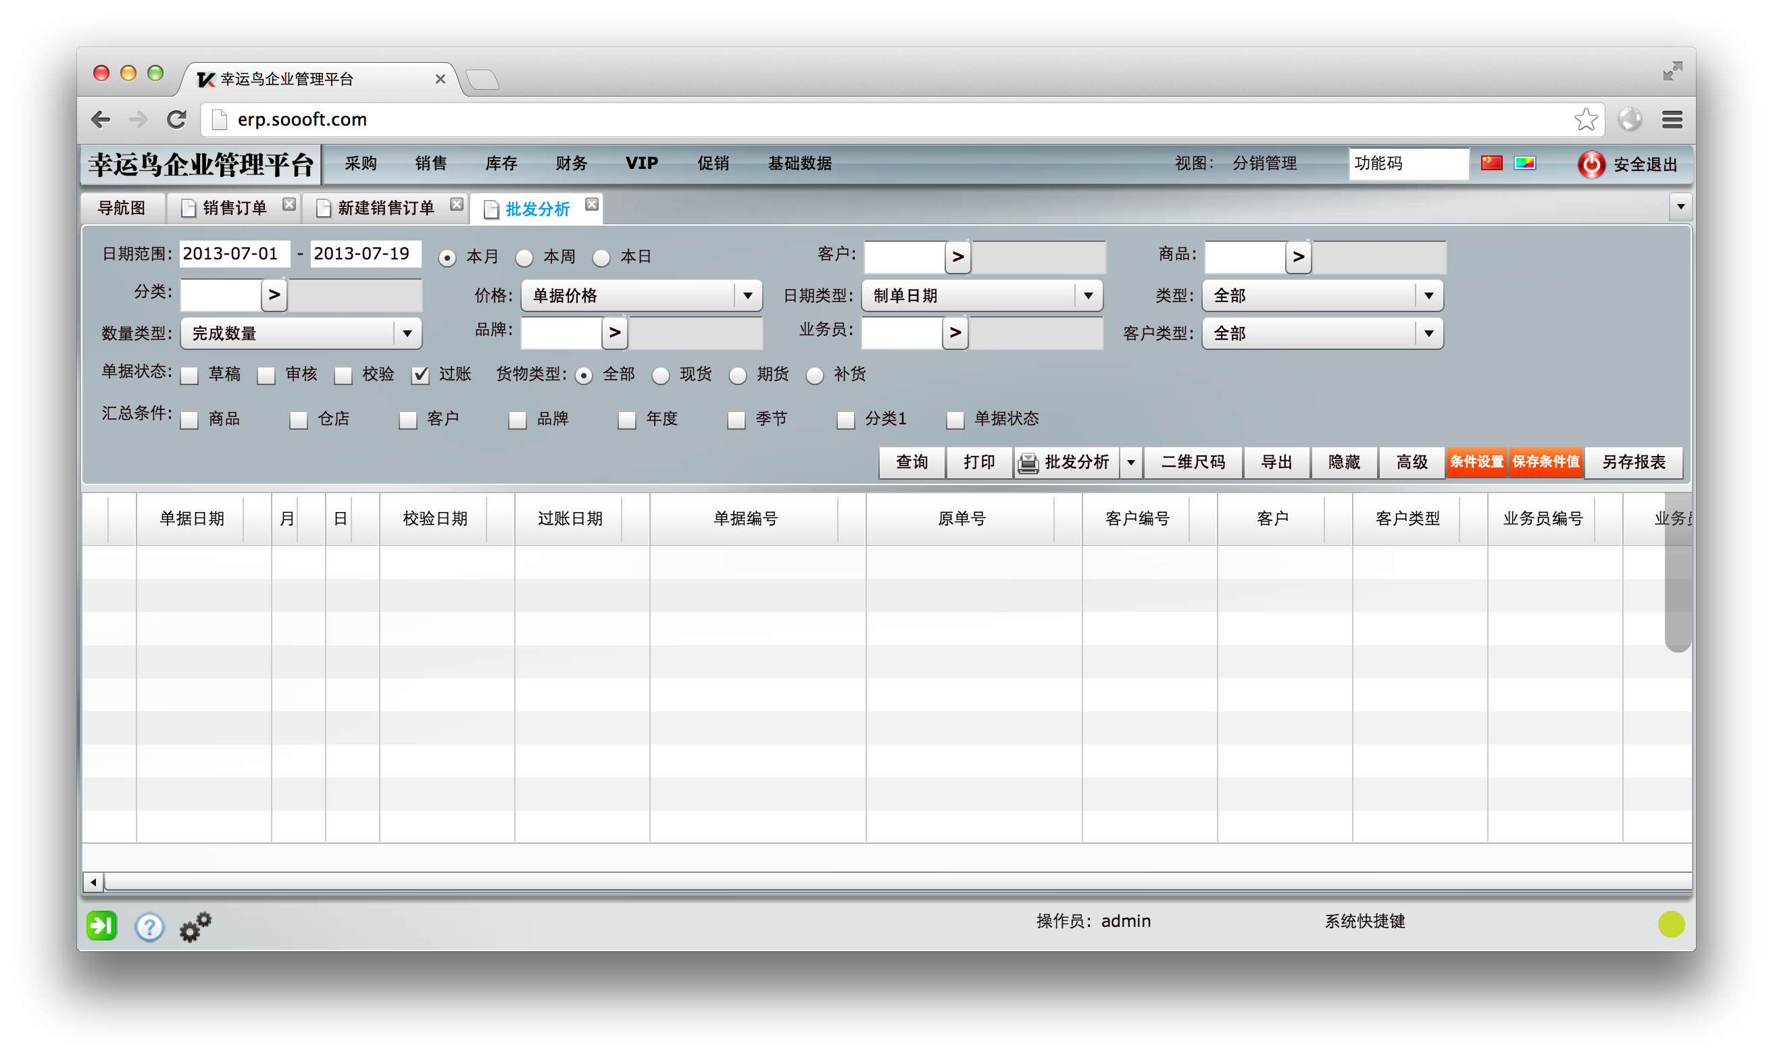
Task: Select the 现货 goods type radio
Action: [661, 376]
